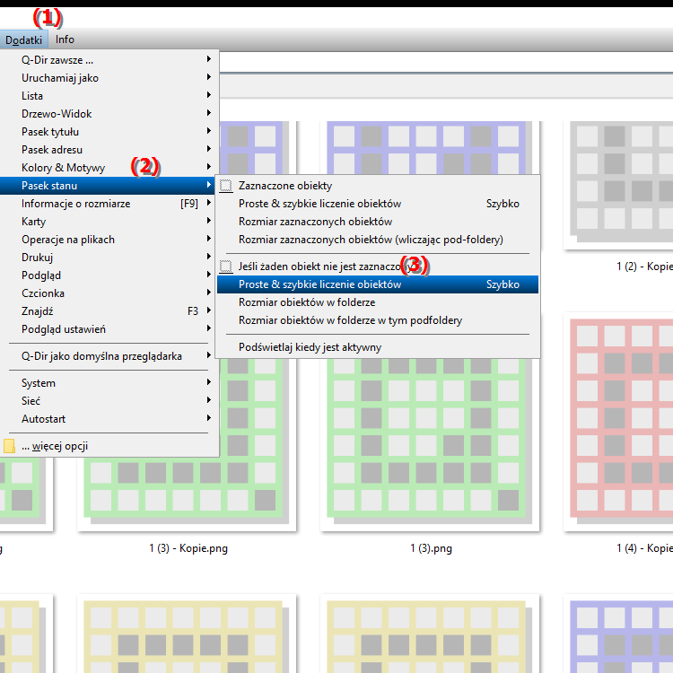Click the arrow next to Drukuj

tap(209, 257)
